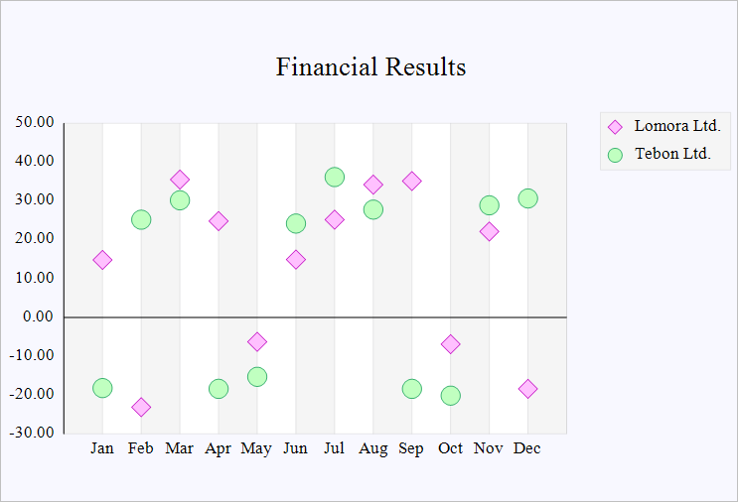The image size is (738, 502).
Task: Click Lomora diamond marker for November
Action: [x=489, y=232]
